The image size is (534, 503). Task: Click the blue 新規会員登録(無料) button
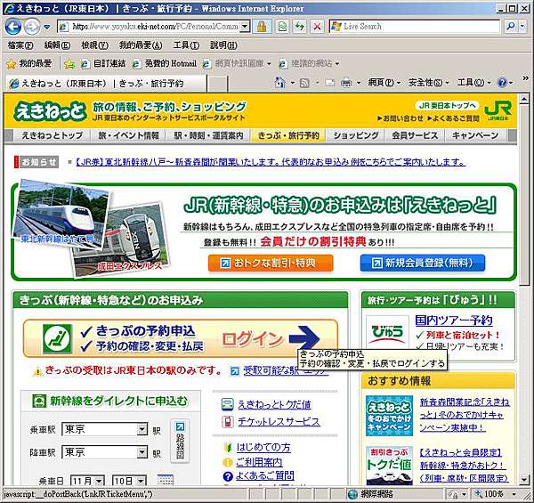click(x=422, y=263)
